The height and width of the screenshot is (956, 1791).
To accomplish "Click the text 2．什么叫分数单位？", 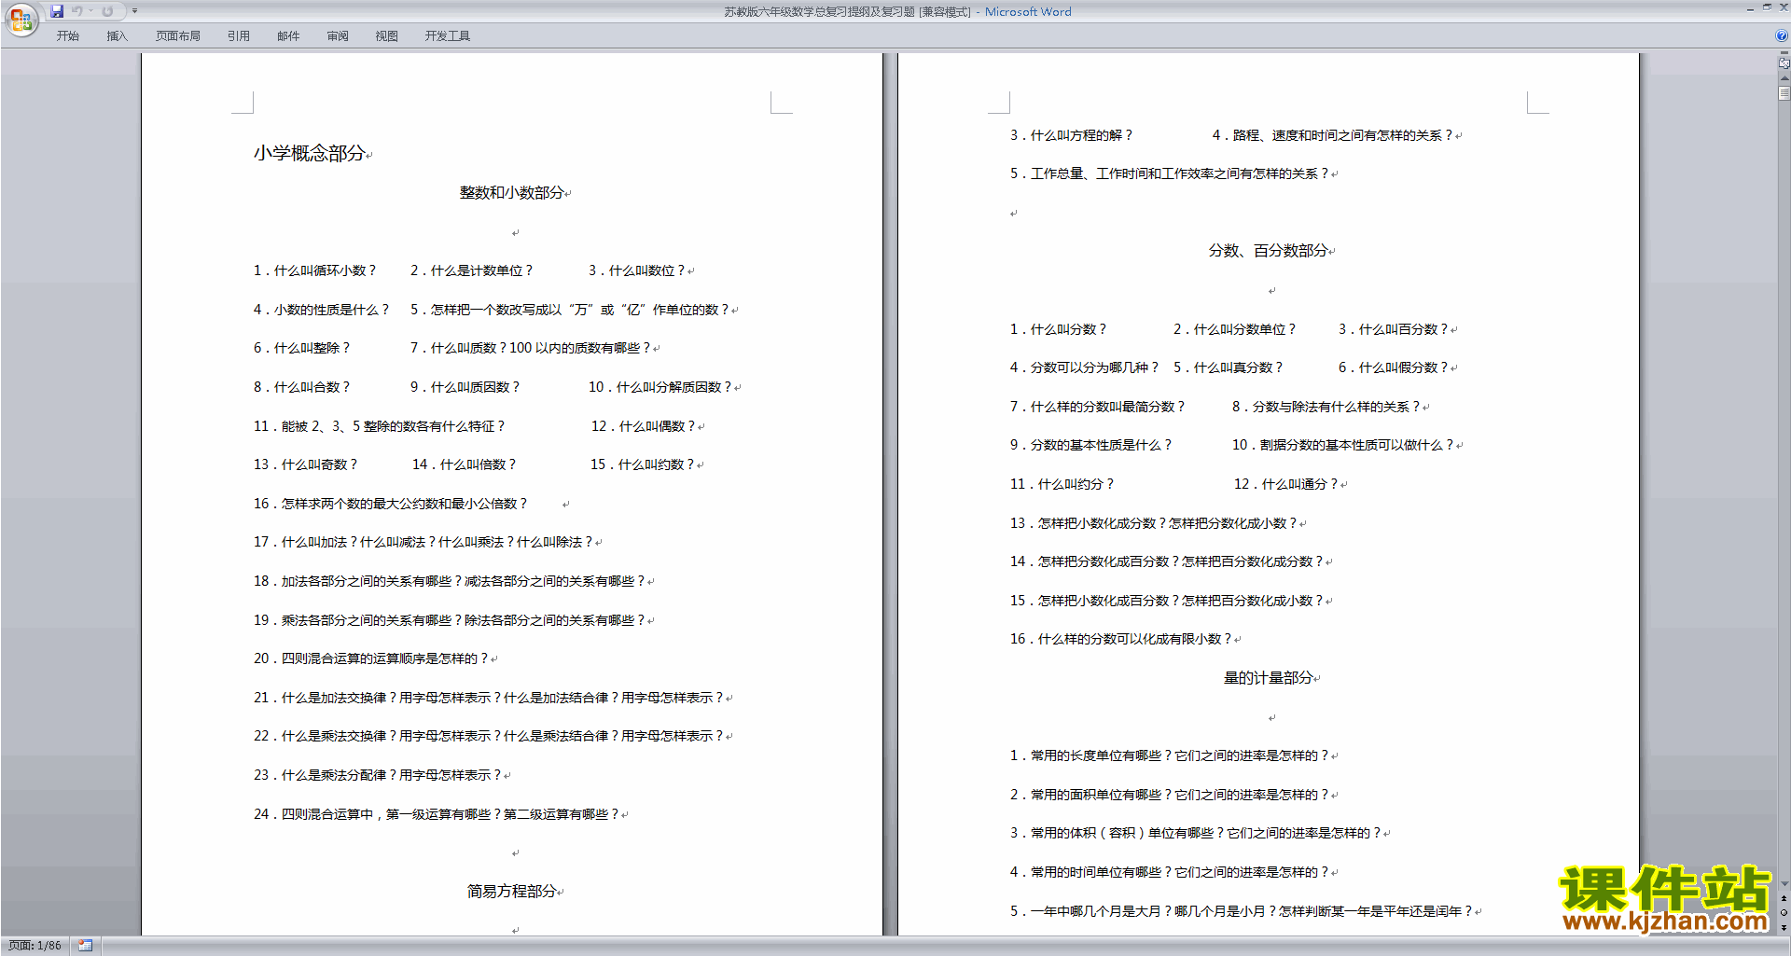I will (x=1235, y=329).
